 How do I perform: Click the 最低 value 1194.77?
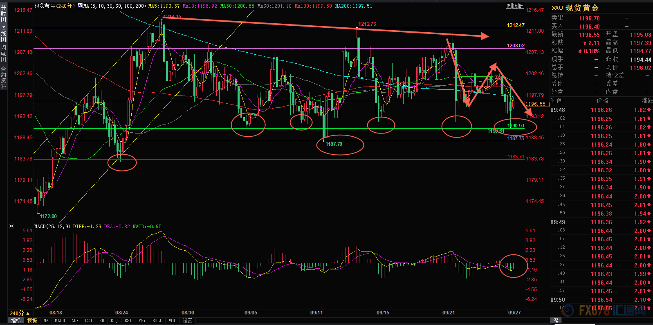point(641,51)
